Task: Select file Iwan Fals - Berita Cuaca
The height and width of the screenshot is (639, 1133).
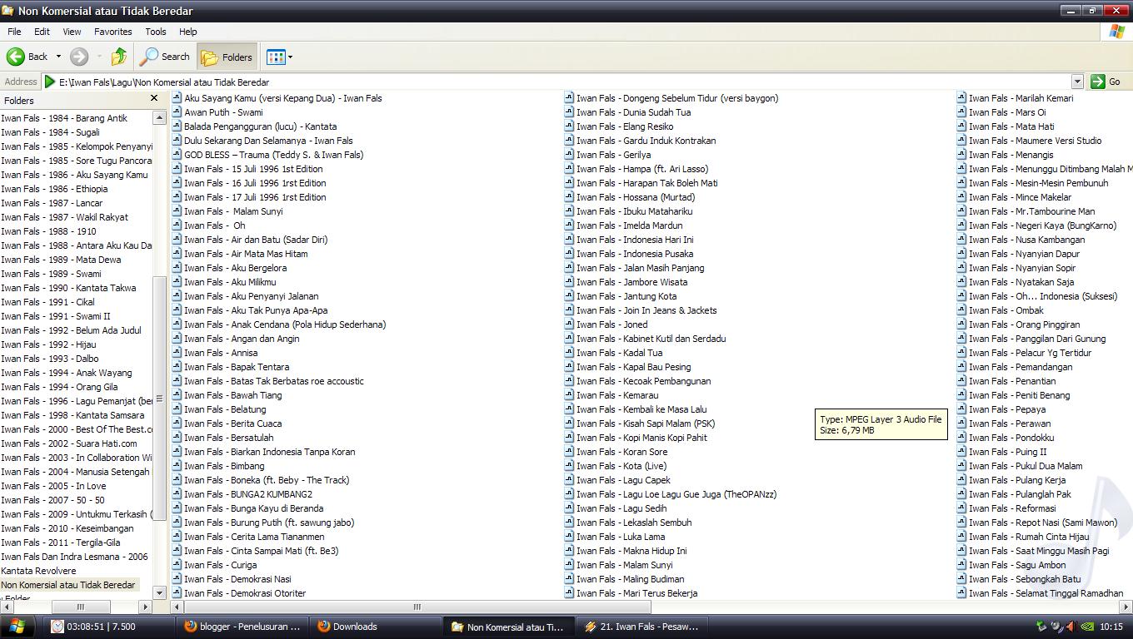Action: [x=232, y=424]
